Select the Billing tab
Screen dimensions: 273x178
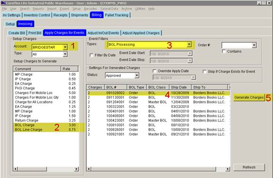(97, 15)
